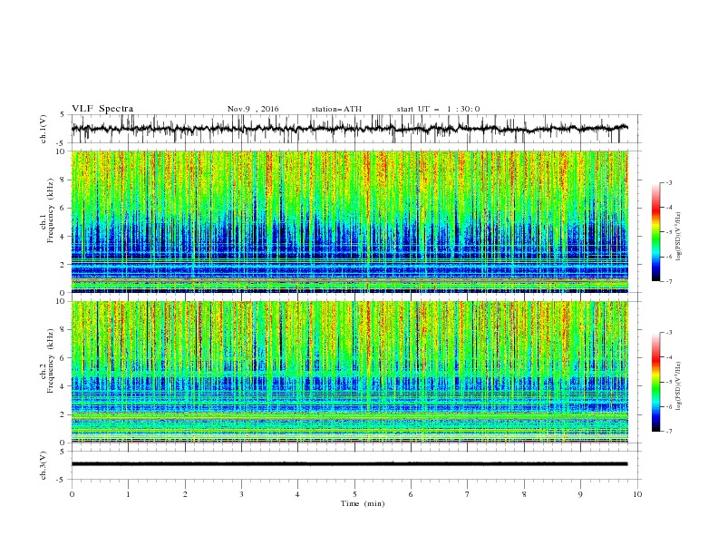This screenshot has width=718, height=555.
Task: Click the 'Time (min)' axis title
Action: click(x=363, y=503)
